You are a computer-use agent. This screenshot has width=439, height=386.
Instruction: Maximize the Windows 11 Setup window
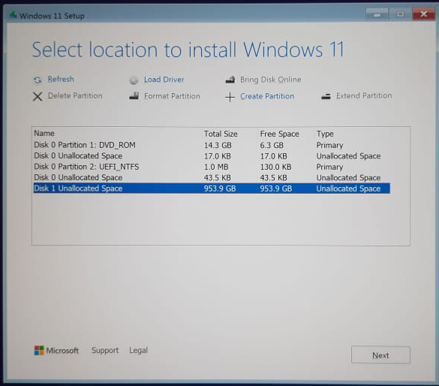pos(400,14)
